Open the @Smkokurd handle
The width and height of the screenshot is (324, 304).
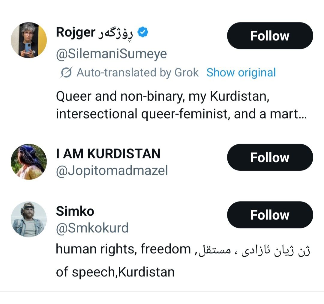(92, 228)
